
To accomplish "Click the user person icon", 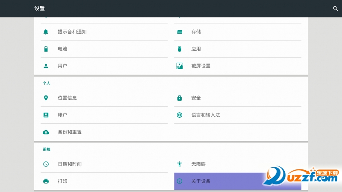I will pyautogui.click(x=46, y=66).
